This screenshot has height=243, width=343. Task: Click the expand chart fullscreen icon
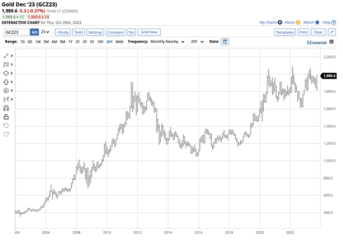point(332,32)
